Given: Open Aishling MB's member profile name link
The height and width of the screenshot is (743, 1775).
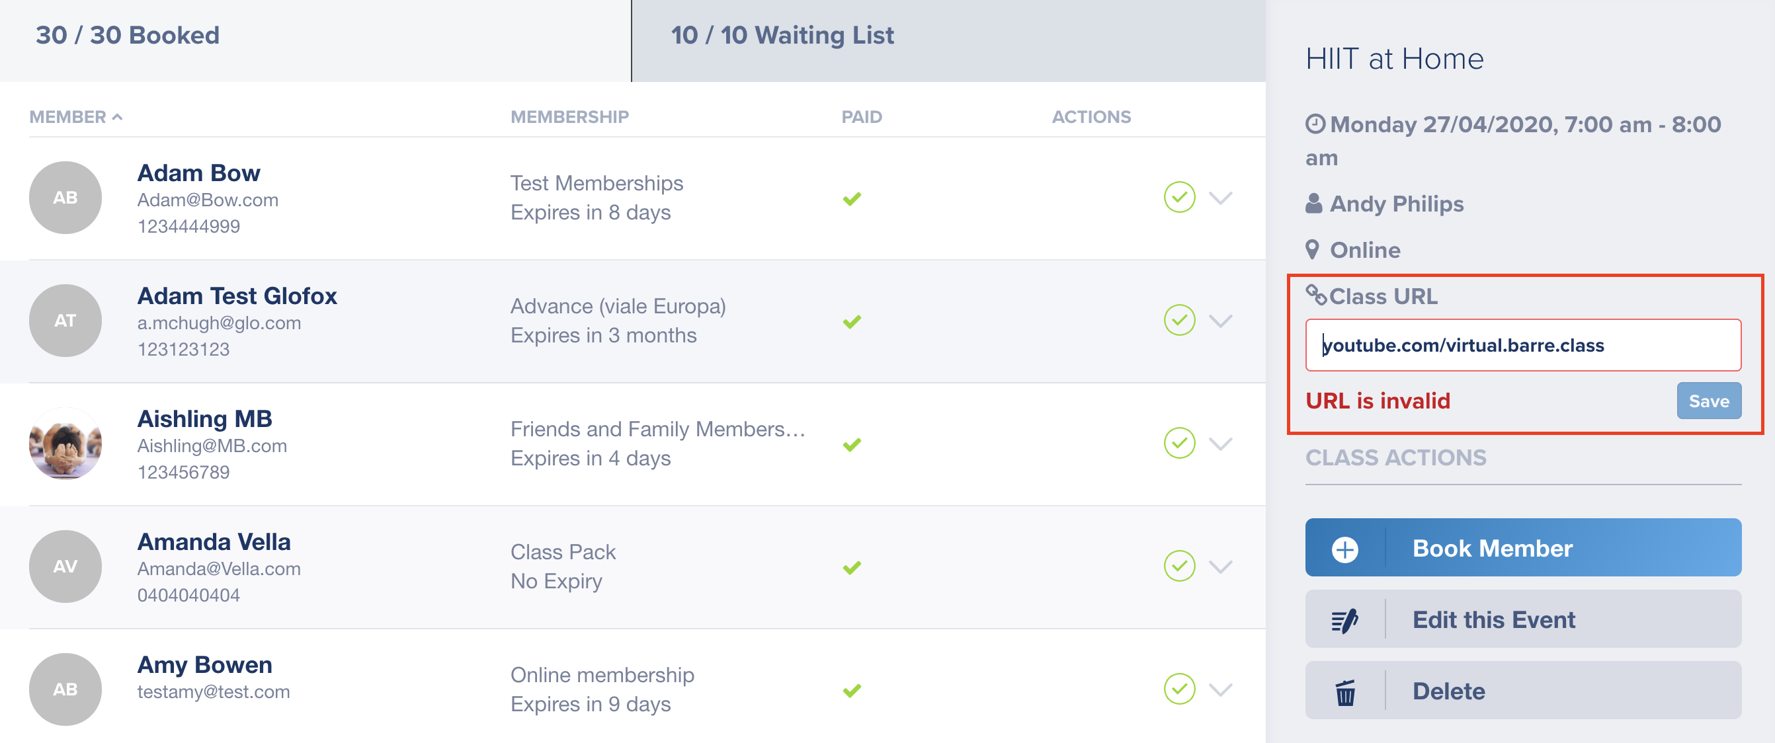Looking at the screenshot, I should point(204,418).
